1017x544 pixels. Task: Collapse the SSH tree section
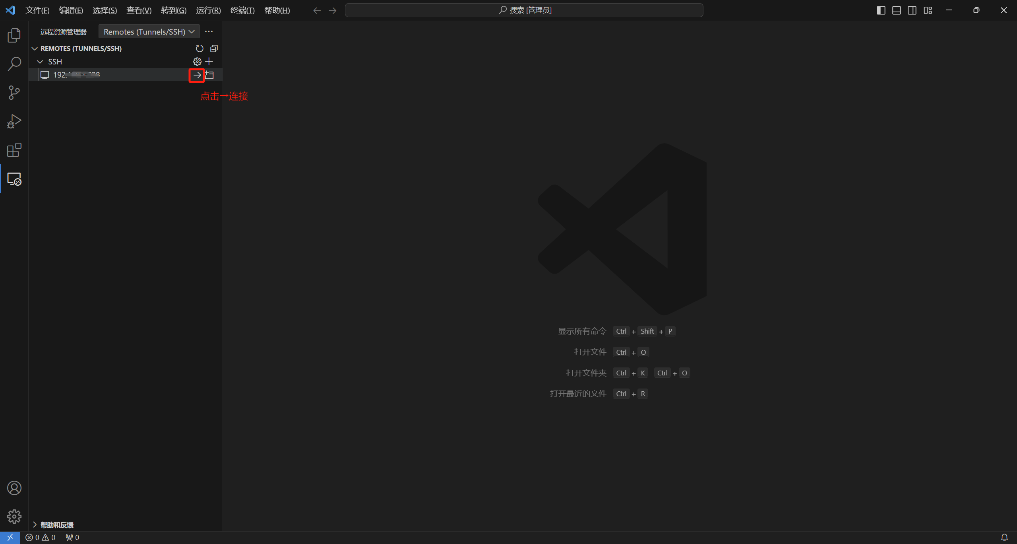[40, 62]
